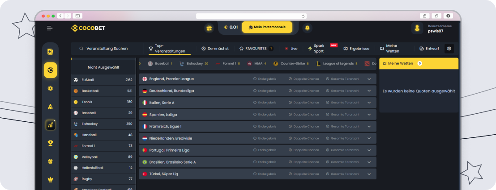
Task: Select Basketball in the sports list
Action: pos(103,91)
